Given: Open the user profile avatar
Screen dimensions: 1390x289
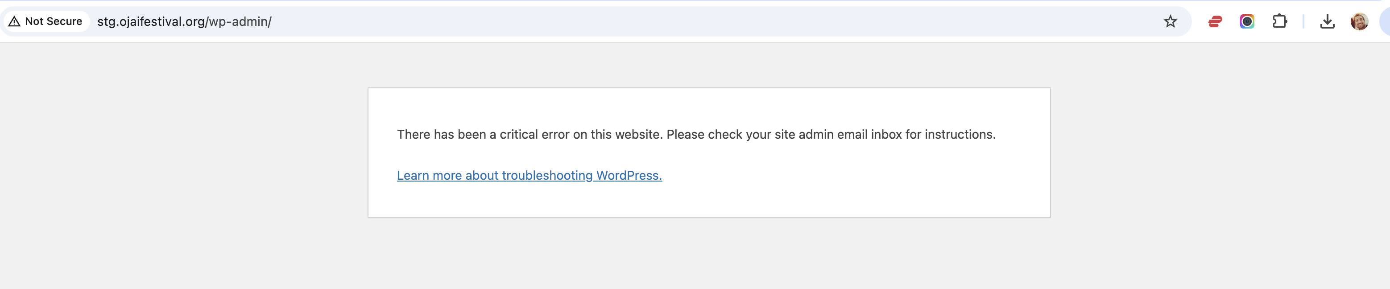Looking at the screenshot, I should pyautogui.click(x=1359, y=21).
